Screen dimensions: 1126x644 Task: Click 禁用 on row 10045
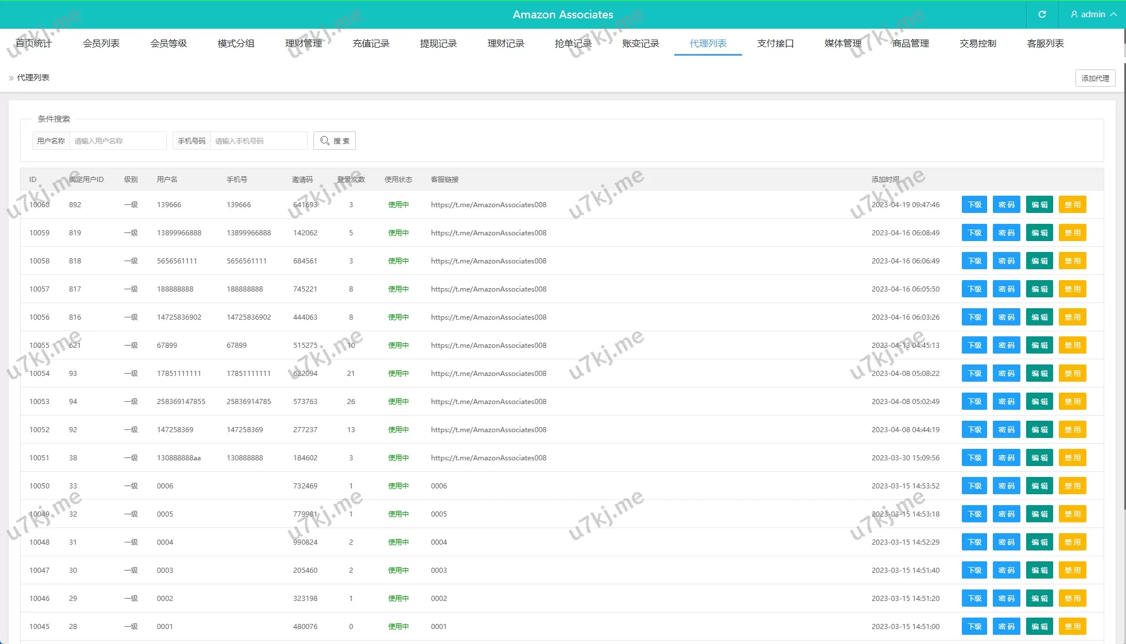click(x=1072, y=627)
